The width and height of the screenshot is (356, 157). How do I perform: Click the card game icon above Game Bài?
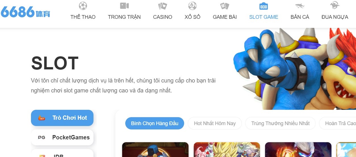[x=225, y=6]
